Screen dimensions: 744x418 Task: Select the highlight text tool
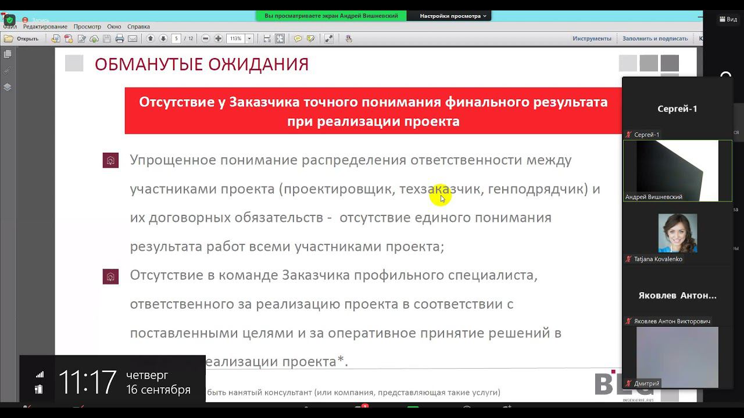coord(311,39)
